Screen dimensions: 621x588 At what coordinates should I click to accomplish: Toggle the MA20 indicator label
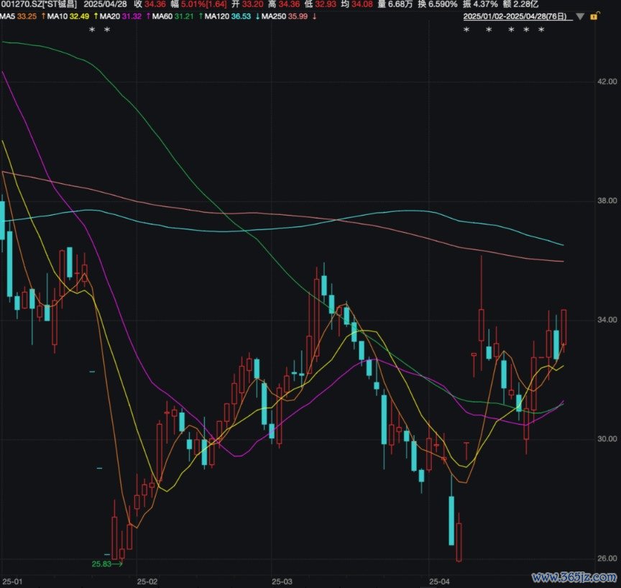[x=110, y=16]
